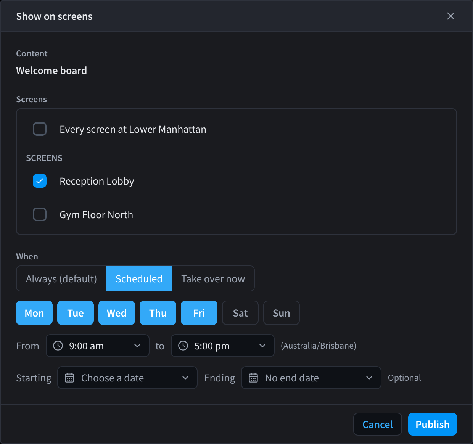Close the Show on screens dialog
Image resolution: width=473 pixels, height=444 pixels.
click(450, 16)
